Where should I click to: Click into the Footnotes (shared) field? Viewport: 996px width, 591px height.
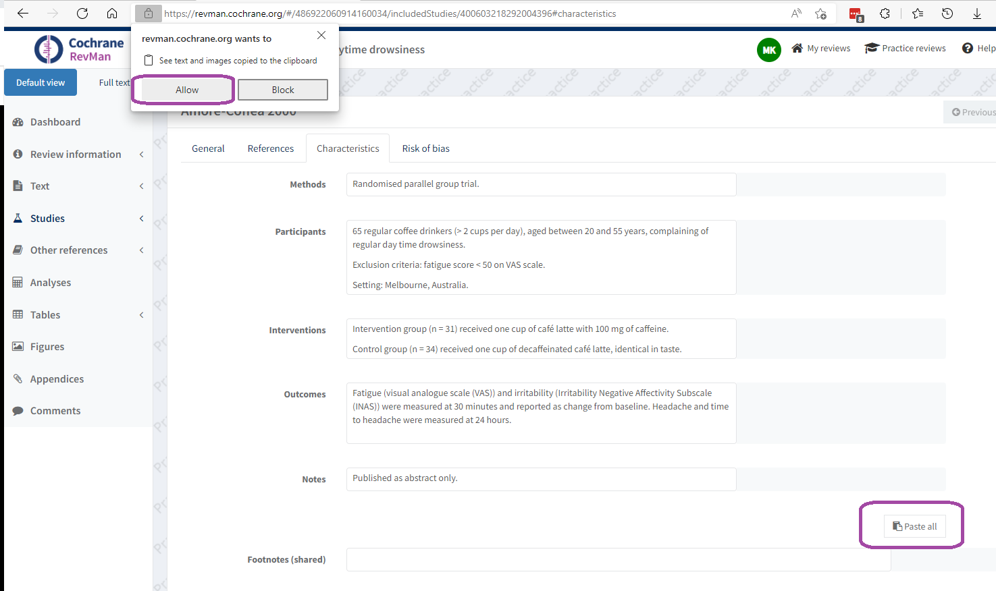point(618,559)
